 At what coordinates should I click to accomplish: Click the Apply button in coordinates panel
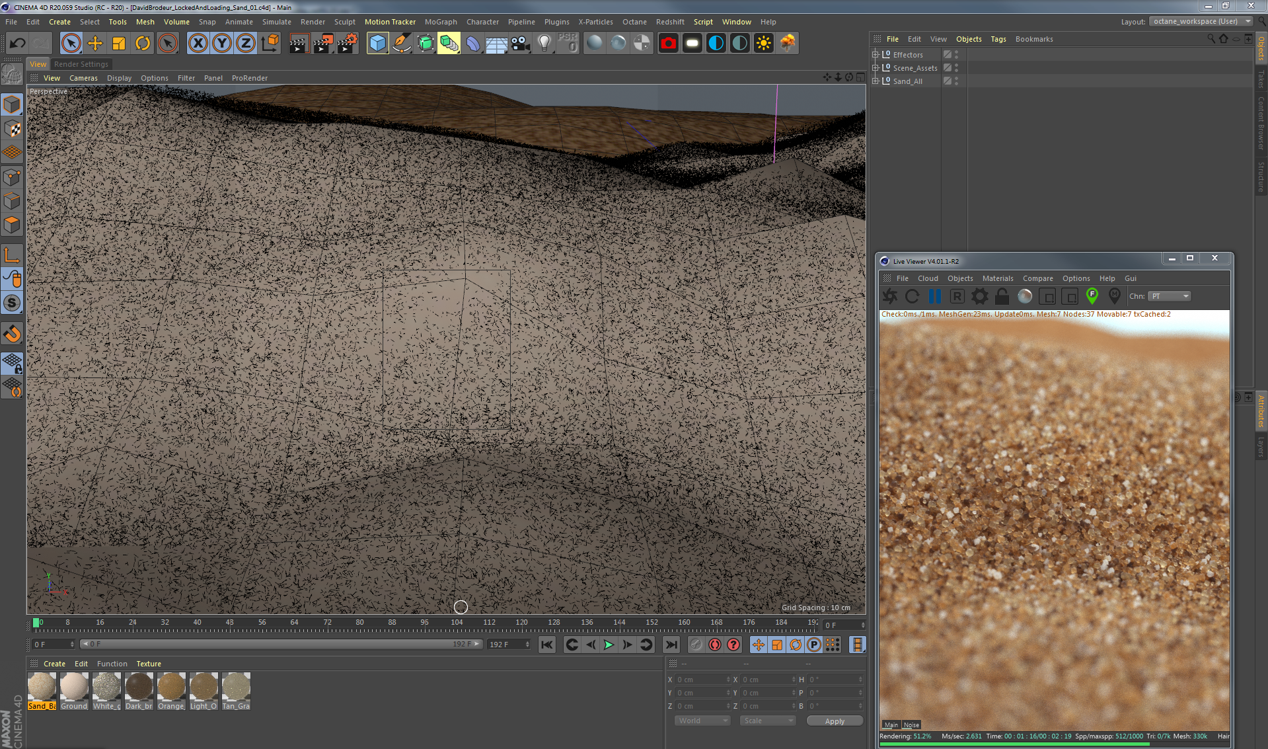834,721
